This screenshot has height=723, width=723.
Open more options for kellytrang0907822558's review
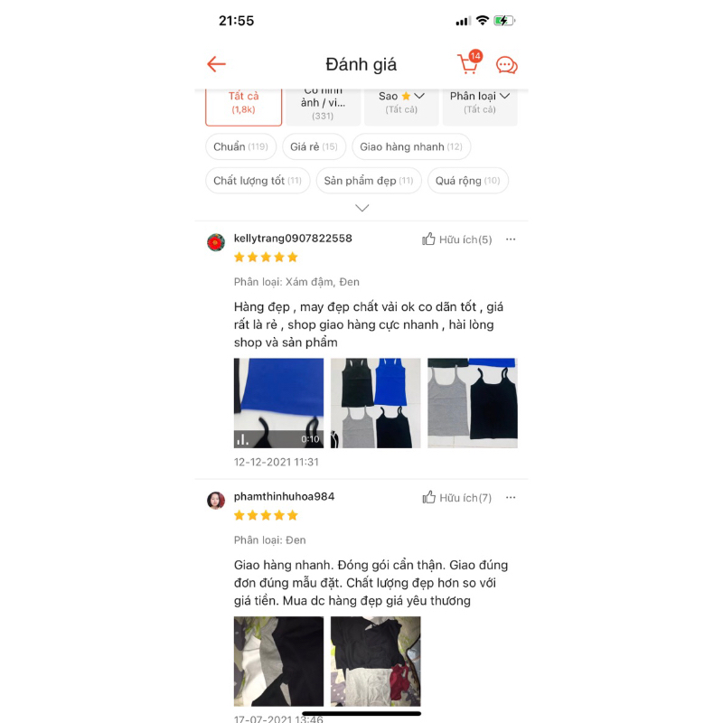coord(511,239)
